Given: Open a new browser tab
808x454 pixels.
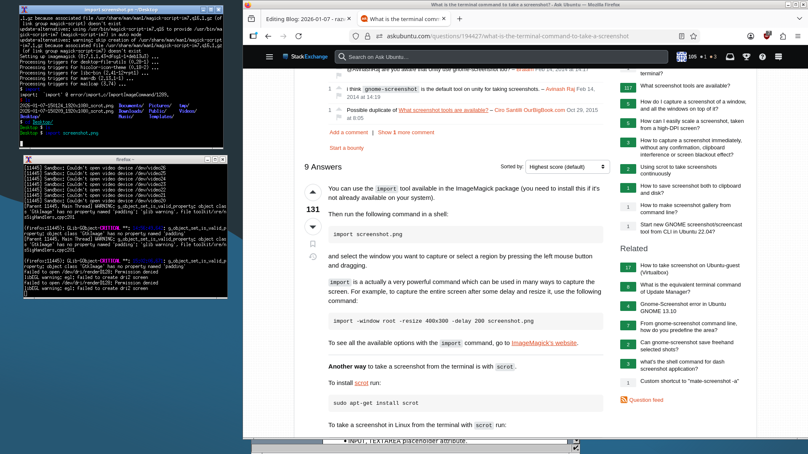Looking at the screenshot, I should (x=459, y=19).
